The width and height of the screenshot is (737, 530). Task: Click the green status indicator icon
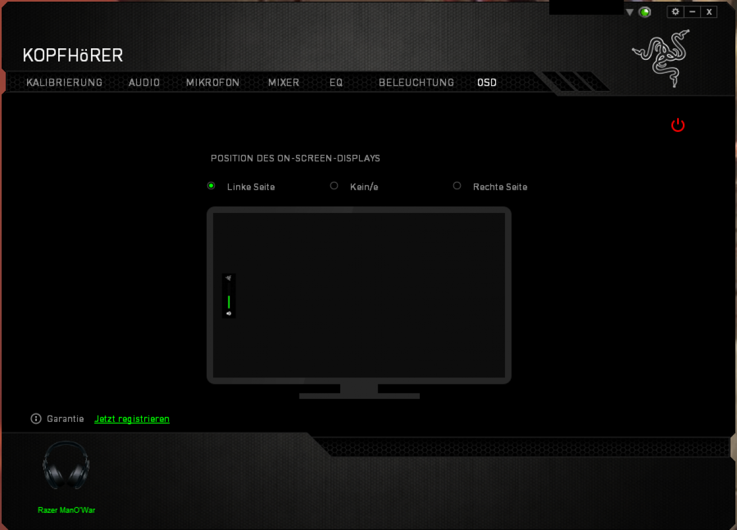[645, 12]
